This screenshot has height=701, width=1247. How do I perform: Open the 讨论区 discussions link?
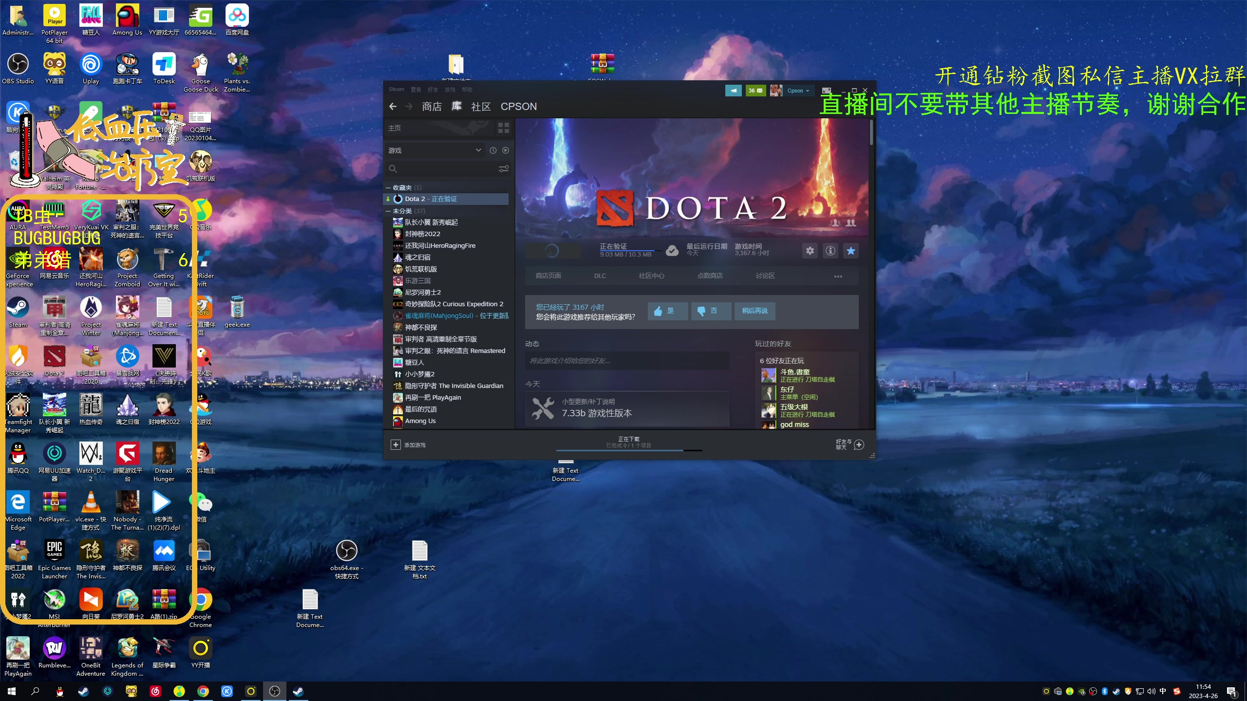[x=765, y=276]
